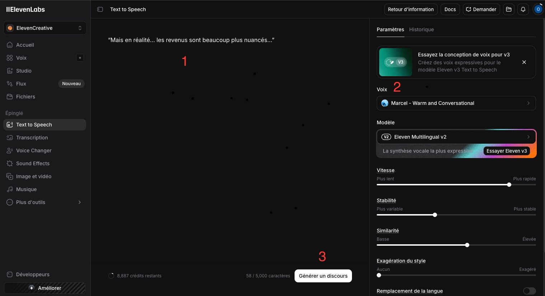Open the Docs link
Image resolution: width=545 pixels, height=296 pixels.
450,9
